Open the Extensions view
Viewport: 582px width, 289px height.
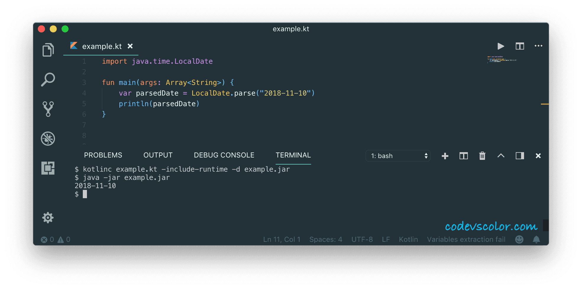[48, 168]
